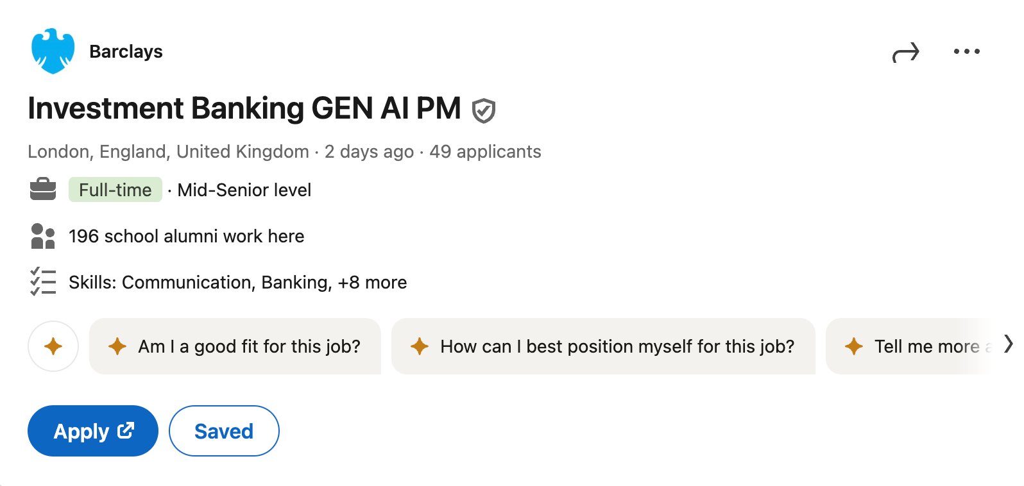Click the school alumni people icon
The image size is (1024, 486).
coord(43,236)
